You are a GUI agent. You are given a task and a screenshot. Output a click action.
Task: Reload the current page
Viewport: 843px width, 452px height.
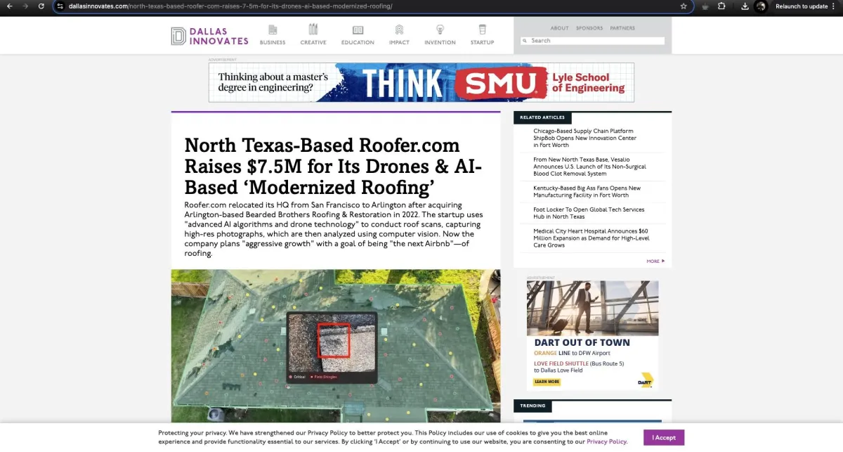[41, 6]
